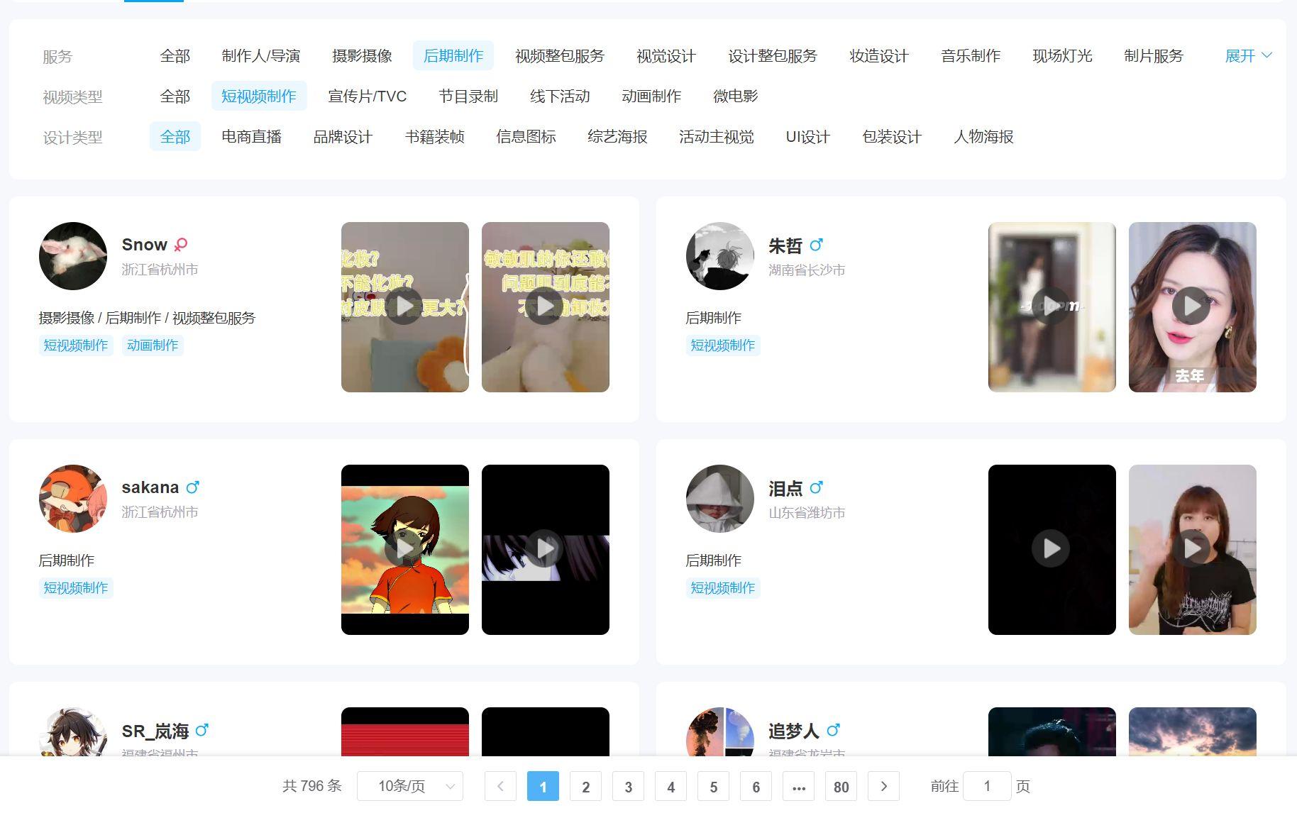Play sakana's cartoon girl video
Screen dimensions: 1297x813
pos(404,549)
